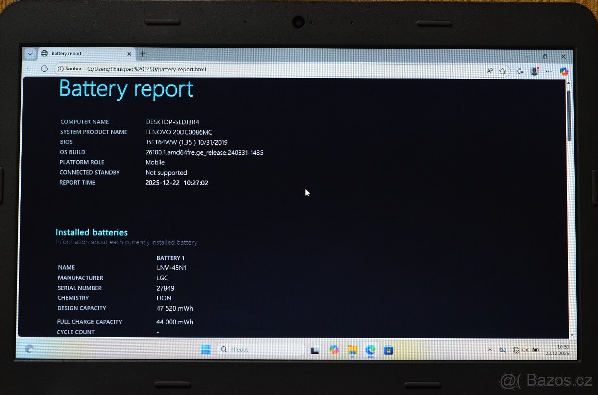This screenshot has height=395, width=598.
Task: Click the Copilot icon in Edge toolbar
Action: click(564, 71)
